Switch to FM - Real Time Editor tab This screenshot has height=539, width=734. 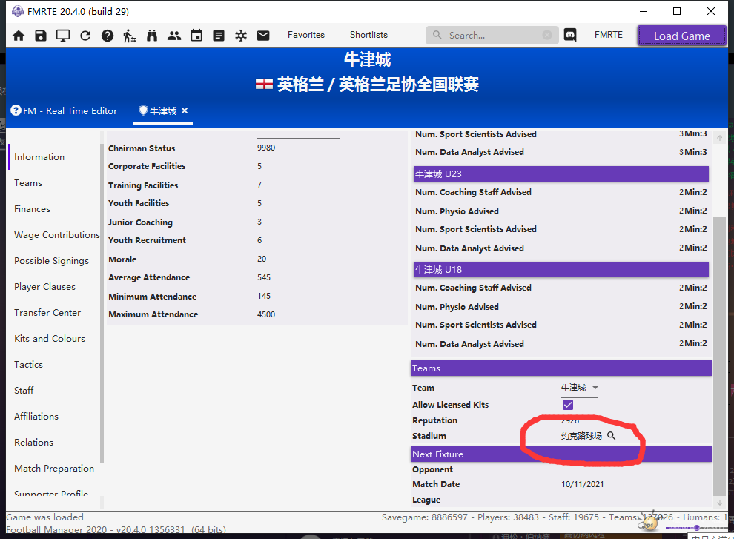[x=65, y=110]
